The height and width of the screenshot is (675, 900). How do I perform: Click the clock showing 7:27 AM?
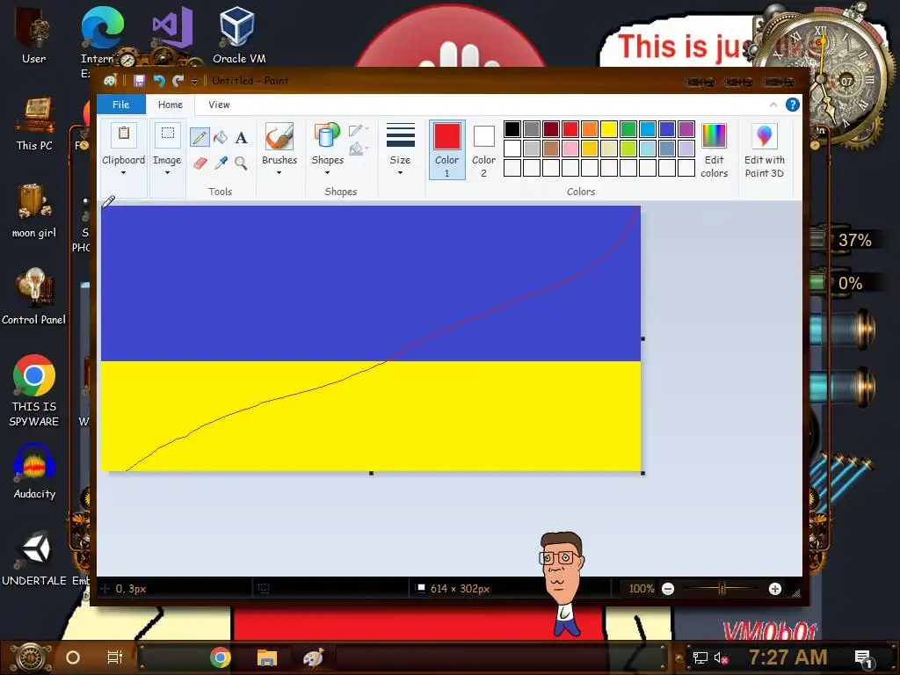click(x=787, y=657)
